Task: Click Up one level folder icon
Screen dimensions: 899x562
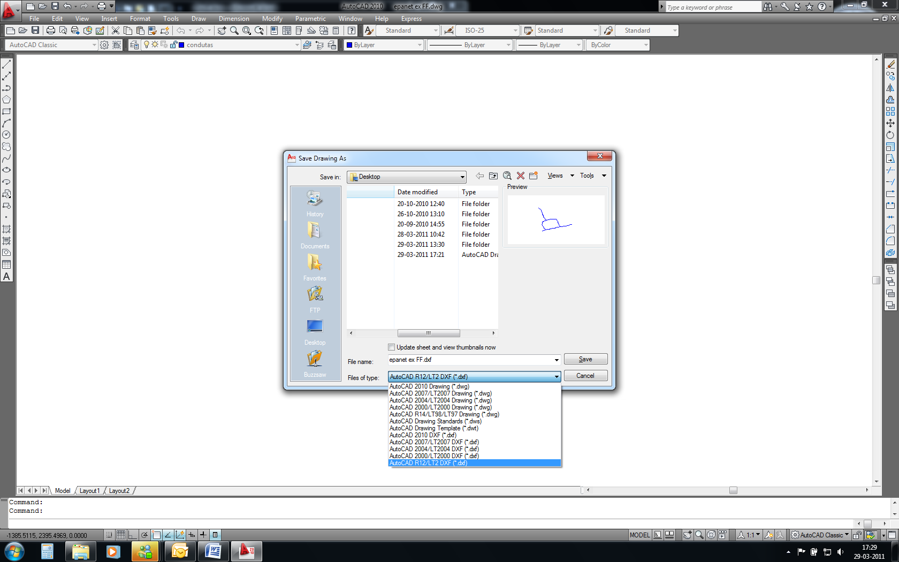Action: 493,176
